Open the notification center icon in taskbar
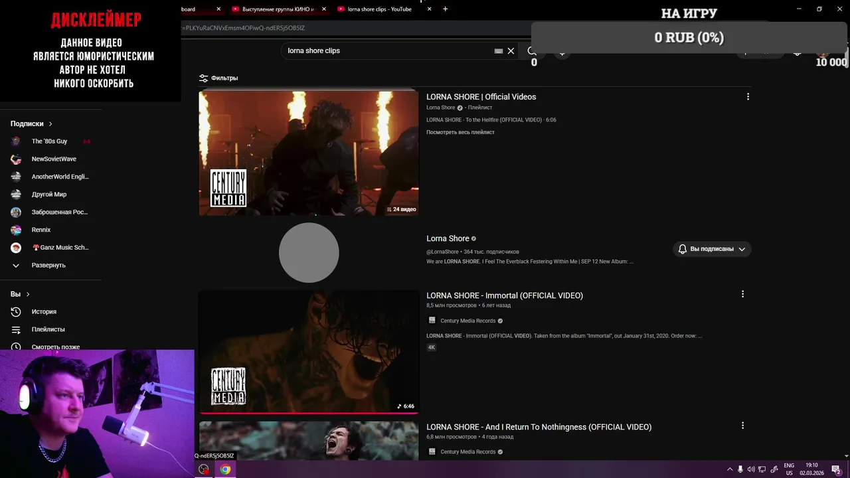 837,469
